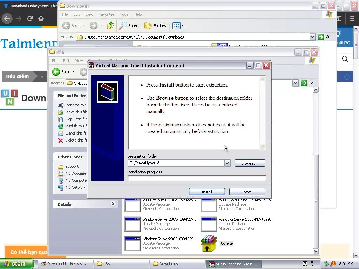Switch to Downloads taskbar button
The height and width of the screenshot is (269, 359).
(x=177, y=264)
